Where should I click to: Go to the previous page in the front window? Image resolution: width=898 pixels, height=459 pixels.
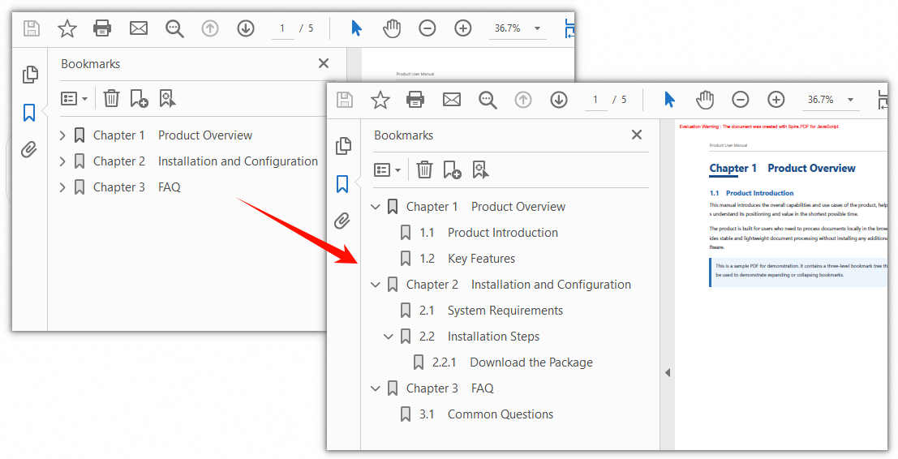point(523,100)
